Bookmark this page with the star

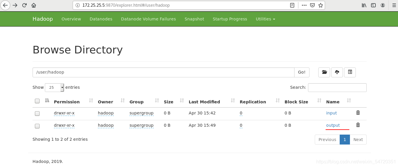click(321, 5)
